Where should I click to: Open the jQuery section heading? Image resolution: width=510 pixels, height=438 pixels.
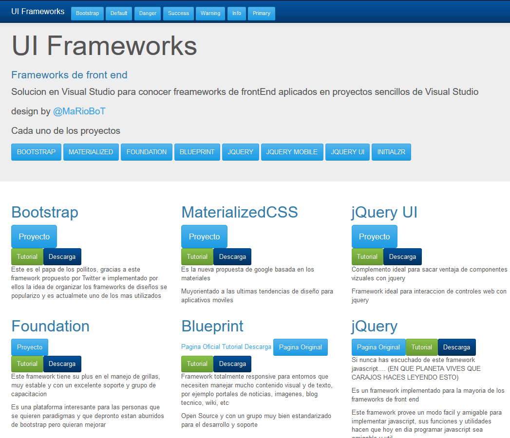(375, 326)
